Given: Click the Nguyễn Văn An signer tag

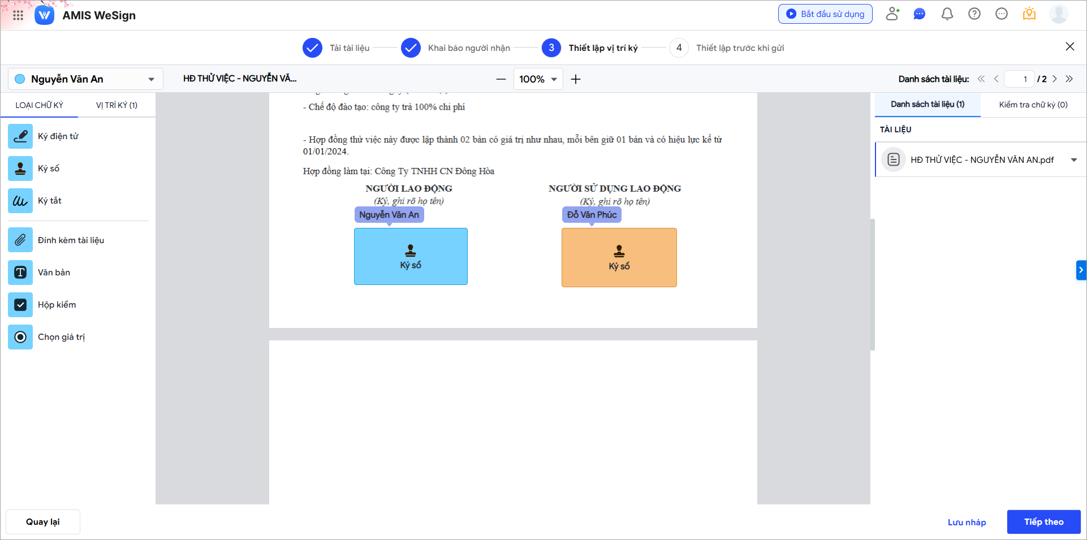Looking at the screenshot, I should 389,215.
